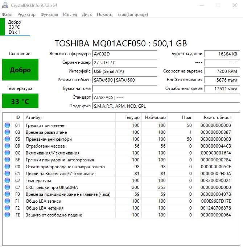Select the Disk 1 tab with 33 °C
The height and width of the screenshot is (248, 243).
point(15,27)
